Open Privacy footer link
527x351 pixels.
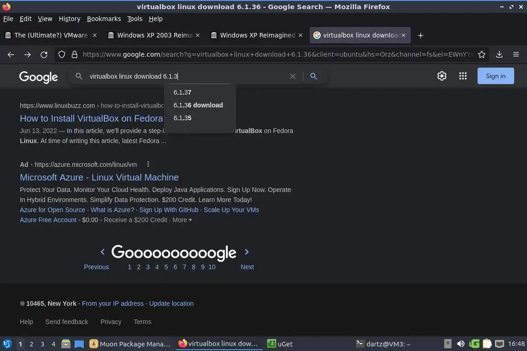111,322
